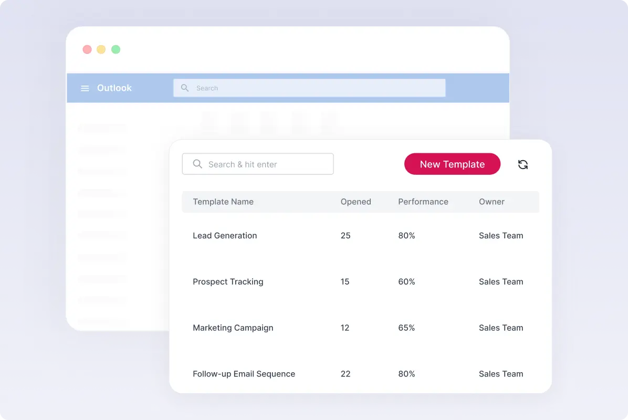Refresh the template list

522,164
